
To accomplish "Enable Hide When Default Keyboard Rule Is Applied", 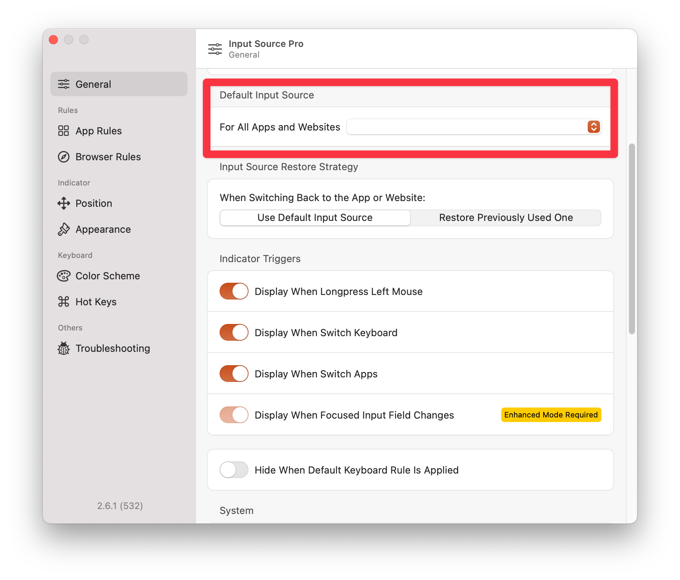I will coord(234,470).
